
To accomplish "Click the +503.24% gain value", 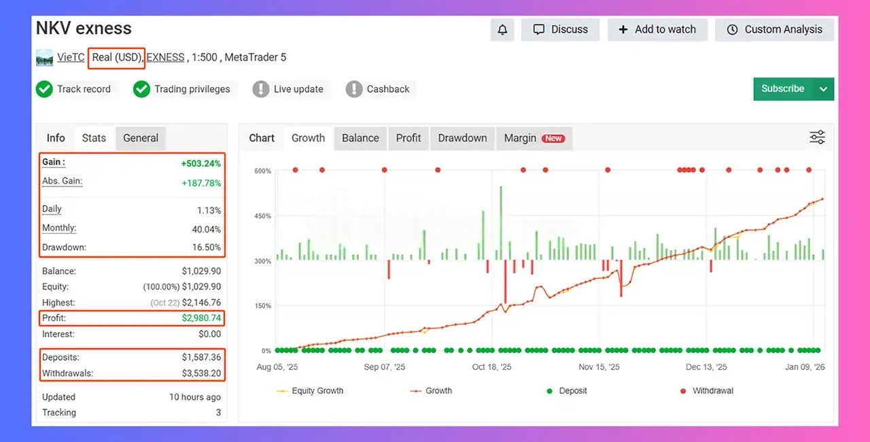I will 201,164.
